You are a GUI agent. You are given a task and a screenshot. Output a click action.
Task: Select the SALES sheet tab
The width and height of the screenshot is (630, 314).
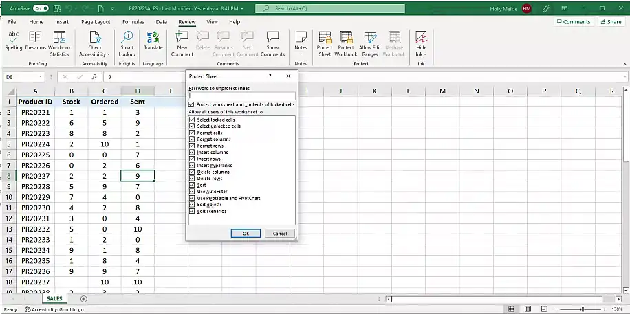pos(54,299)
